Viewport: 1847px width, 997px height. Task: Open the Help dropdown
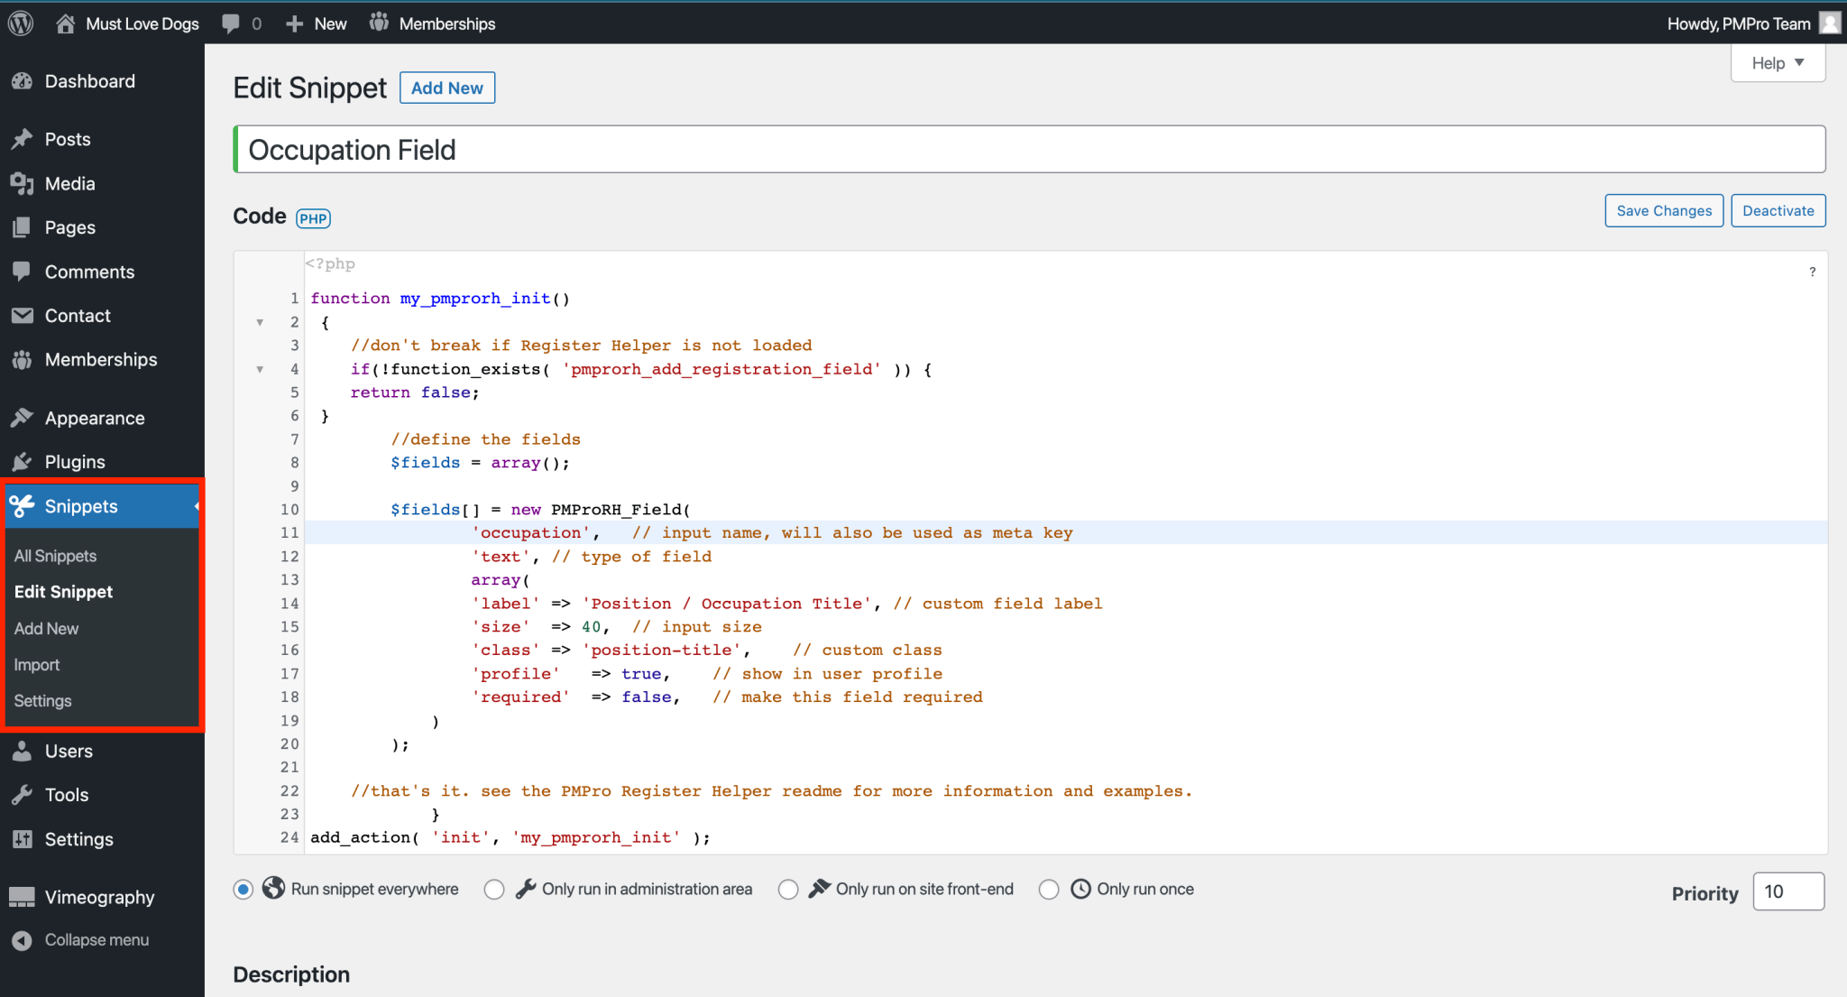[x=1776, y=62]
